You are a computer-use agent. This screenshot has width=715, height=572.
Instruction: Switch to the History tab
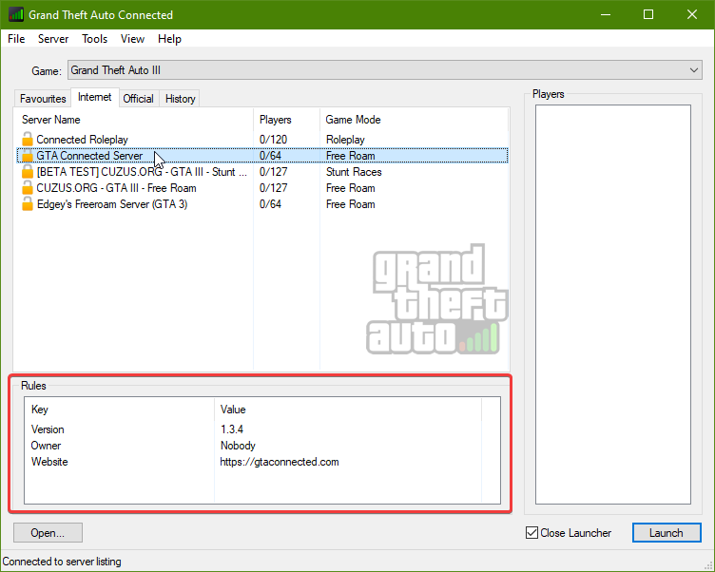pos(180,99)
